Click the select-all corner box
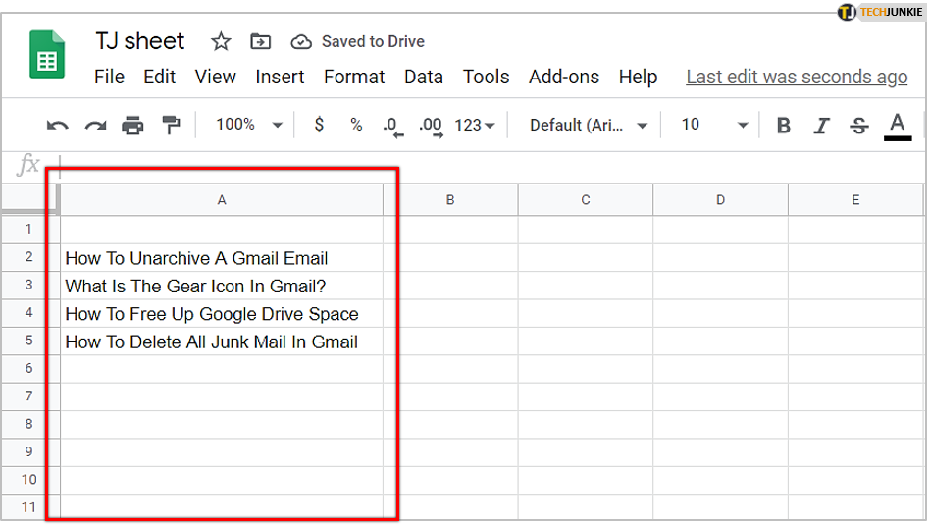This screenshot has width=930, height=526. tap(29, 198)
